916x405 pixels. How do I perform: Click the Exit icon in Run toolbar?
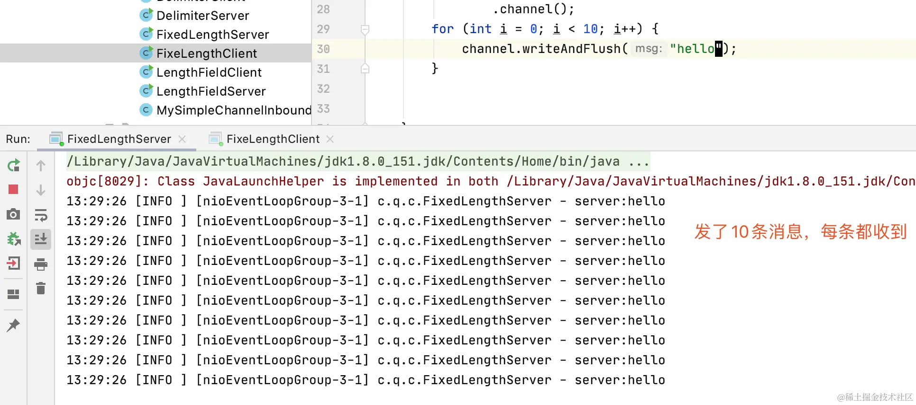coord(13,263)
